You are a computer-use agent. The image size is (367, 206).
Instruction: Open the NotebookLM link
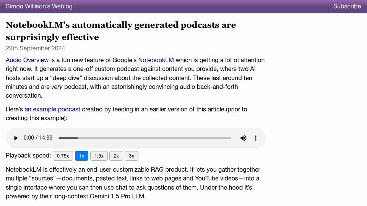pos(156,60)
